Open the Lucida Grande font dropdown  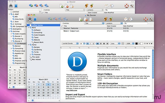point(70,43)
